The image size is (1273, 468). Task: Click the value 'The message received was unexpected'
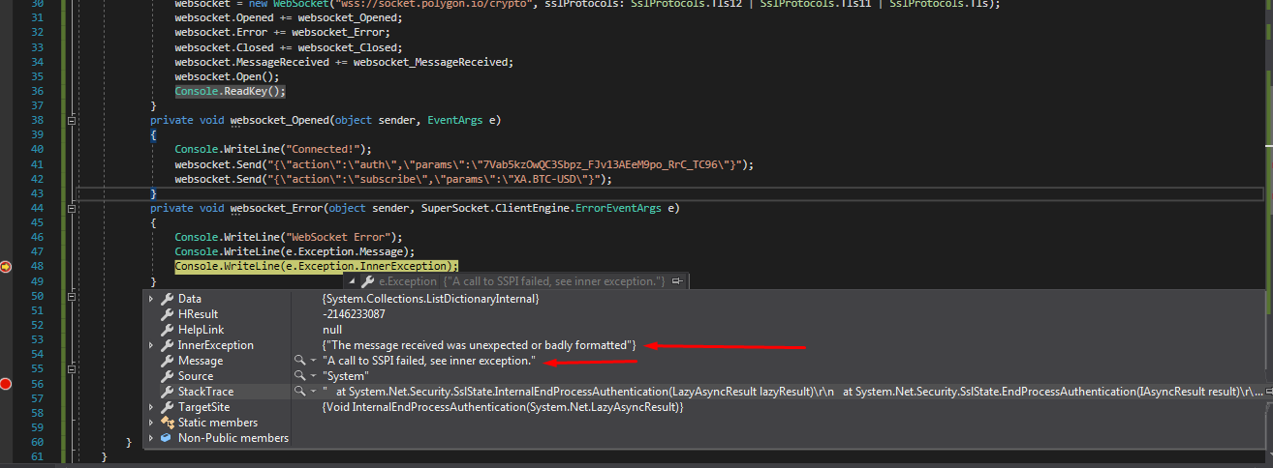point(480,345)
